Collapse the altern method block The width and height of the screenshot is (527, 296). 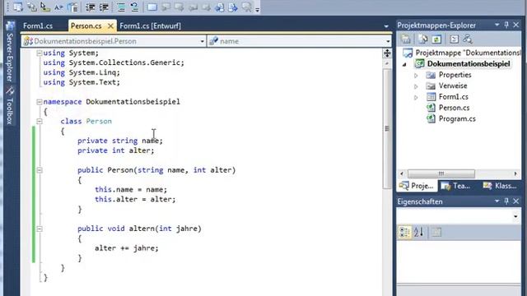tap(40, 229)
